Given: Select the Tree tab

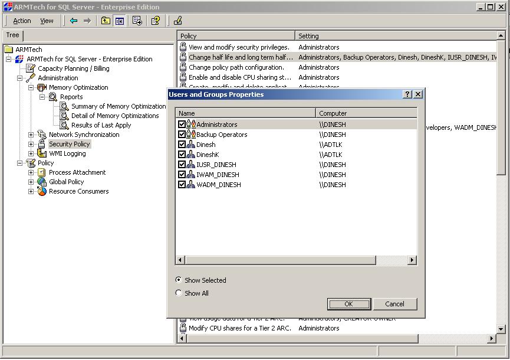Looking at the screenshot, I should [13, 35].
